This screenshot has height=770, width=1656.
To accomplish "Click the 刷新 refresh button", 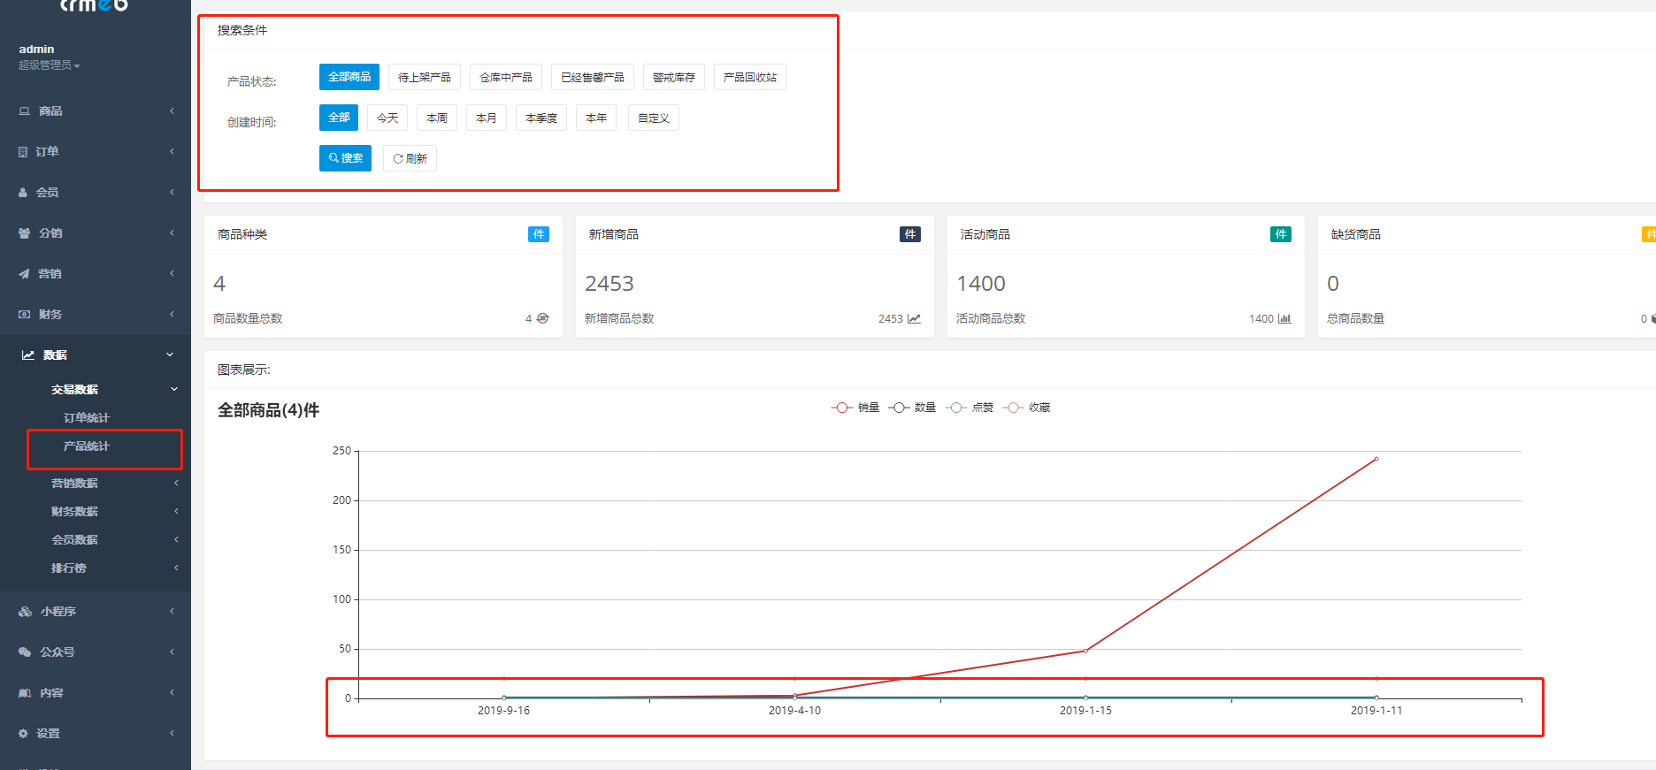I will (x=410, y=159).
